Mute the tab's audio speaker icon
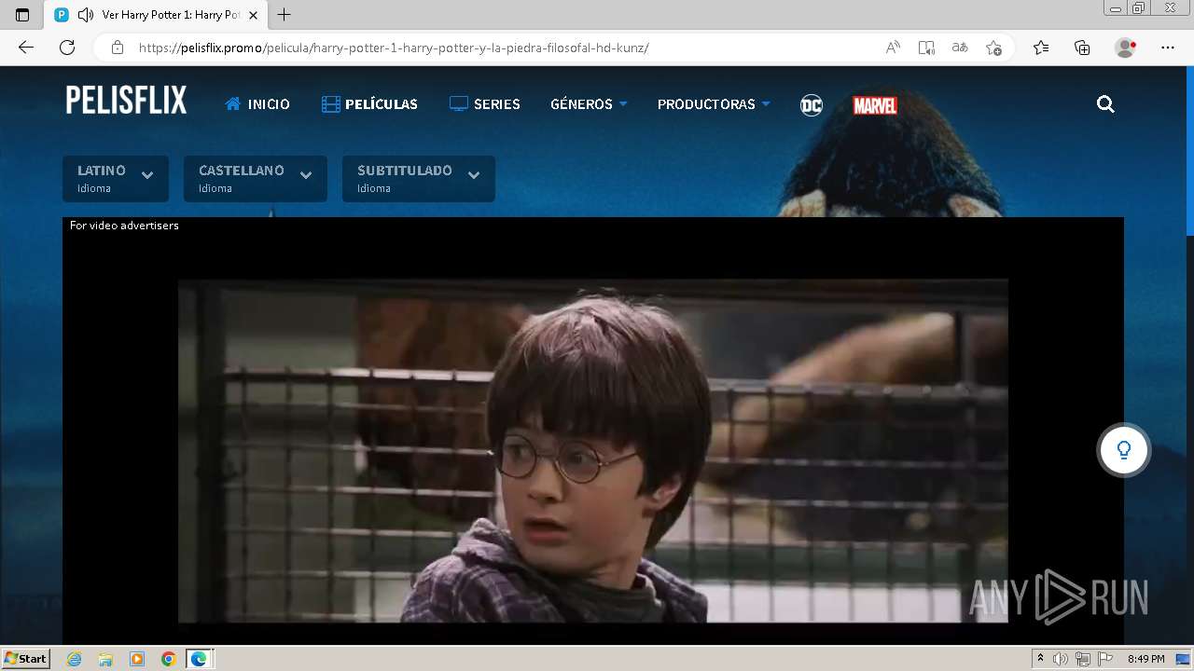This screenshot has width=1194, height=671. point(86,15)
